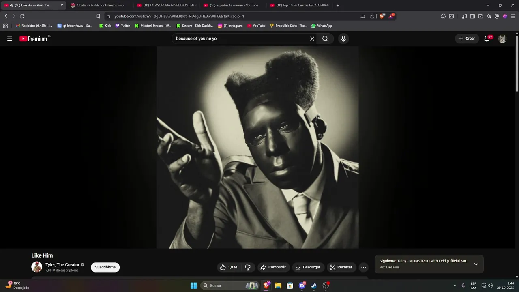The image size is (519, 292).
Task: Open Tyler, The Creator channel name
Action: tap(62, 265)
